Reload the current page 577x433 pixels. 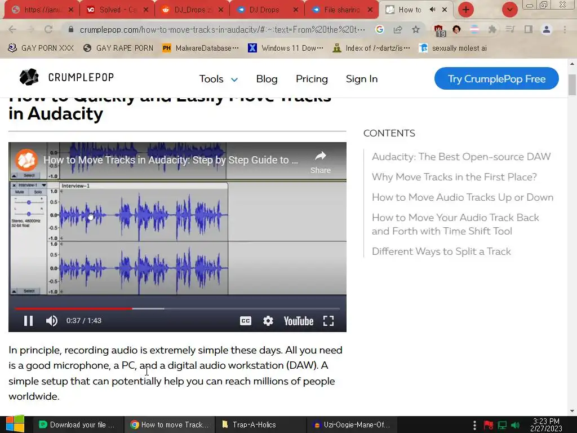point(48,29)
